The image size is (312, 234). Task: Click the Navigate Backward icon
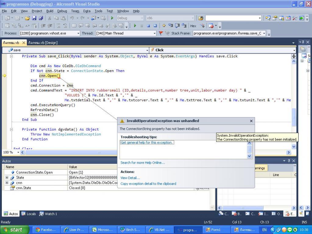94,18
